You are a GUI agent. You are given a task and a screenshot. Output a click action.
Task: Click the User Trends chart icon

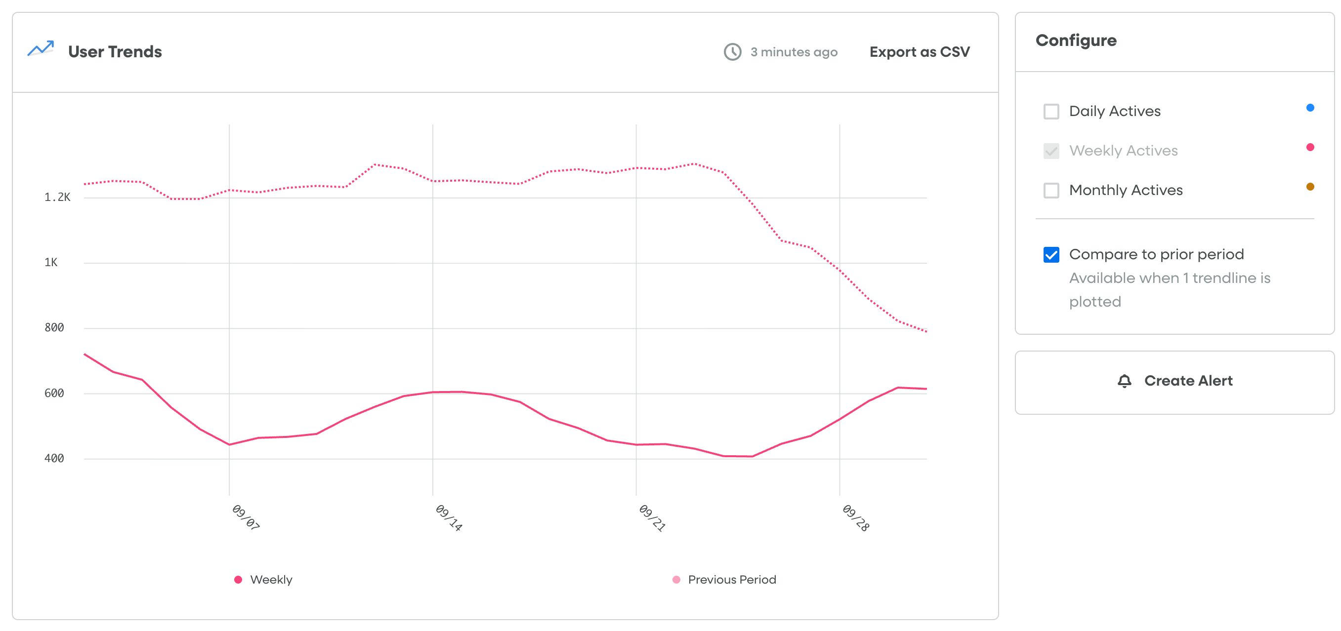(41, 49)
